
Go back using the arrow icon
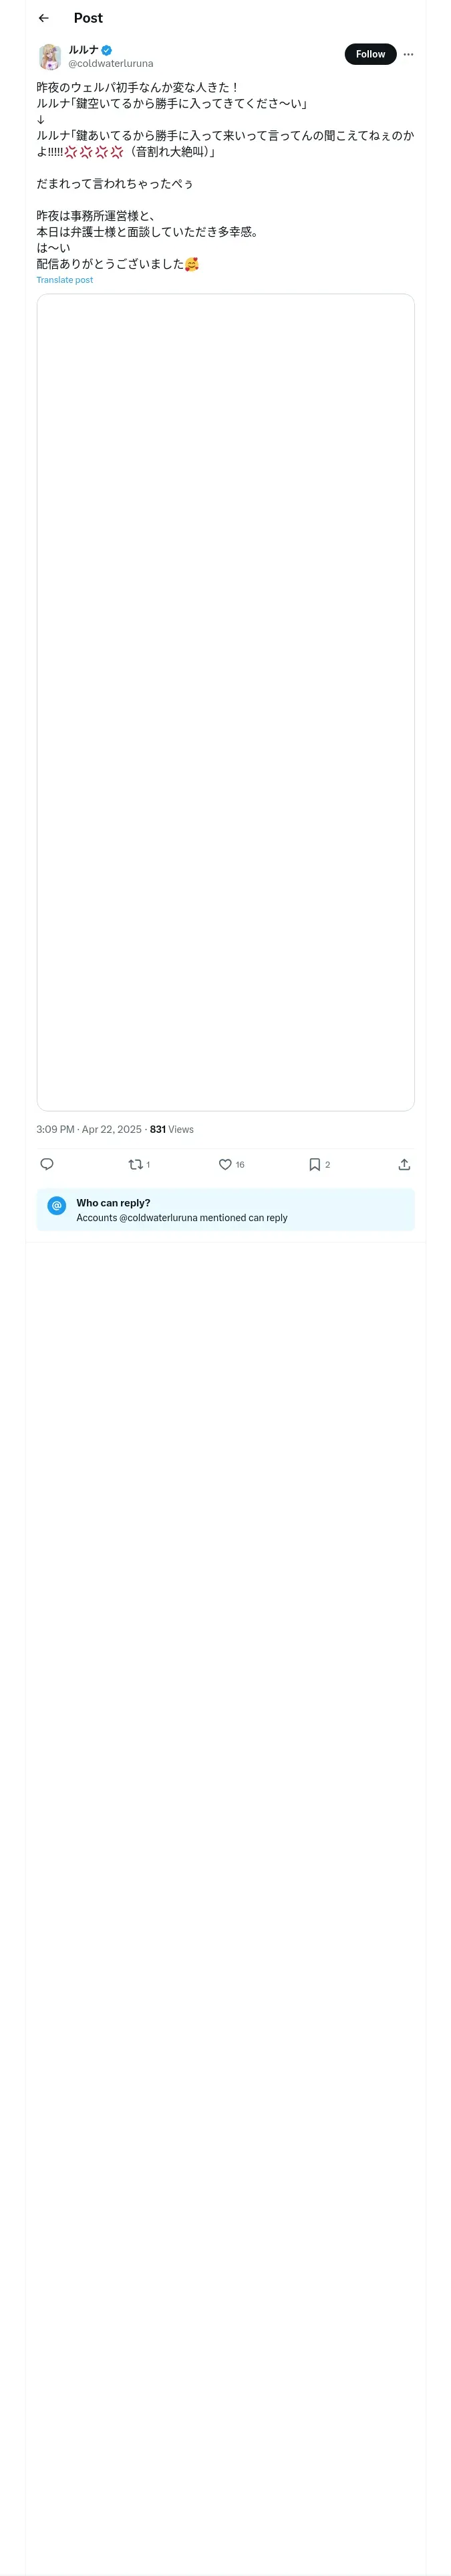tap(44, 18)
